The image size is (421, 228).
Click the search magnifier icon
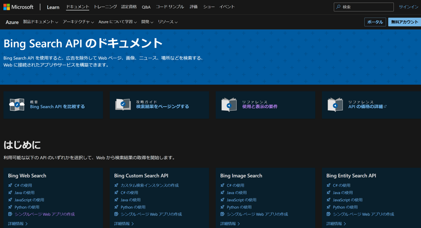coord(338,7)
